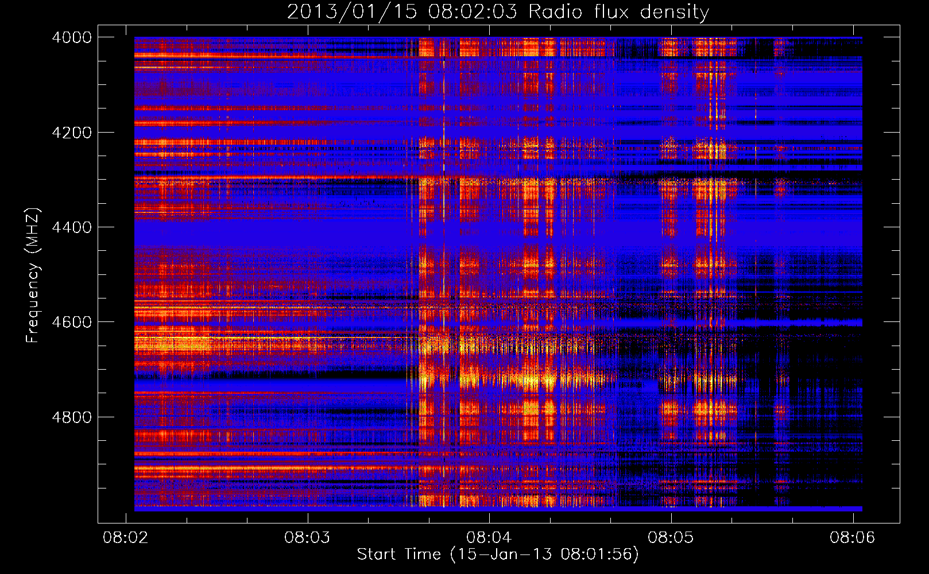The width and height of the screenshot is (929, 574).
Task: Select the 4200 frequency axis label
Action: point(72,133)
